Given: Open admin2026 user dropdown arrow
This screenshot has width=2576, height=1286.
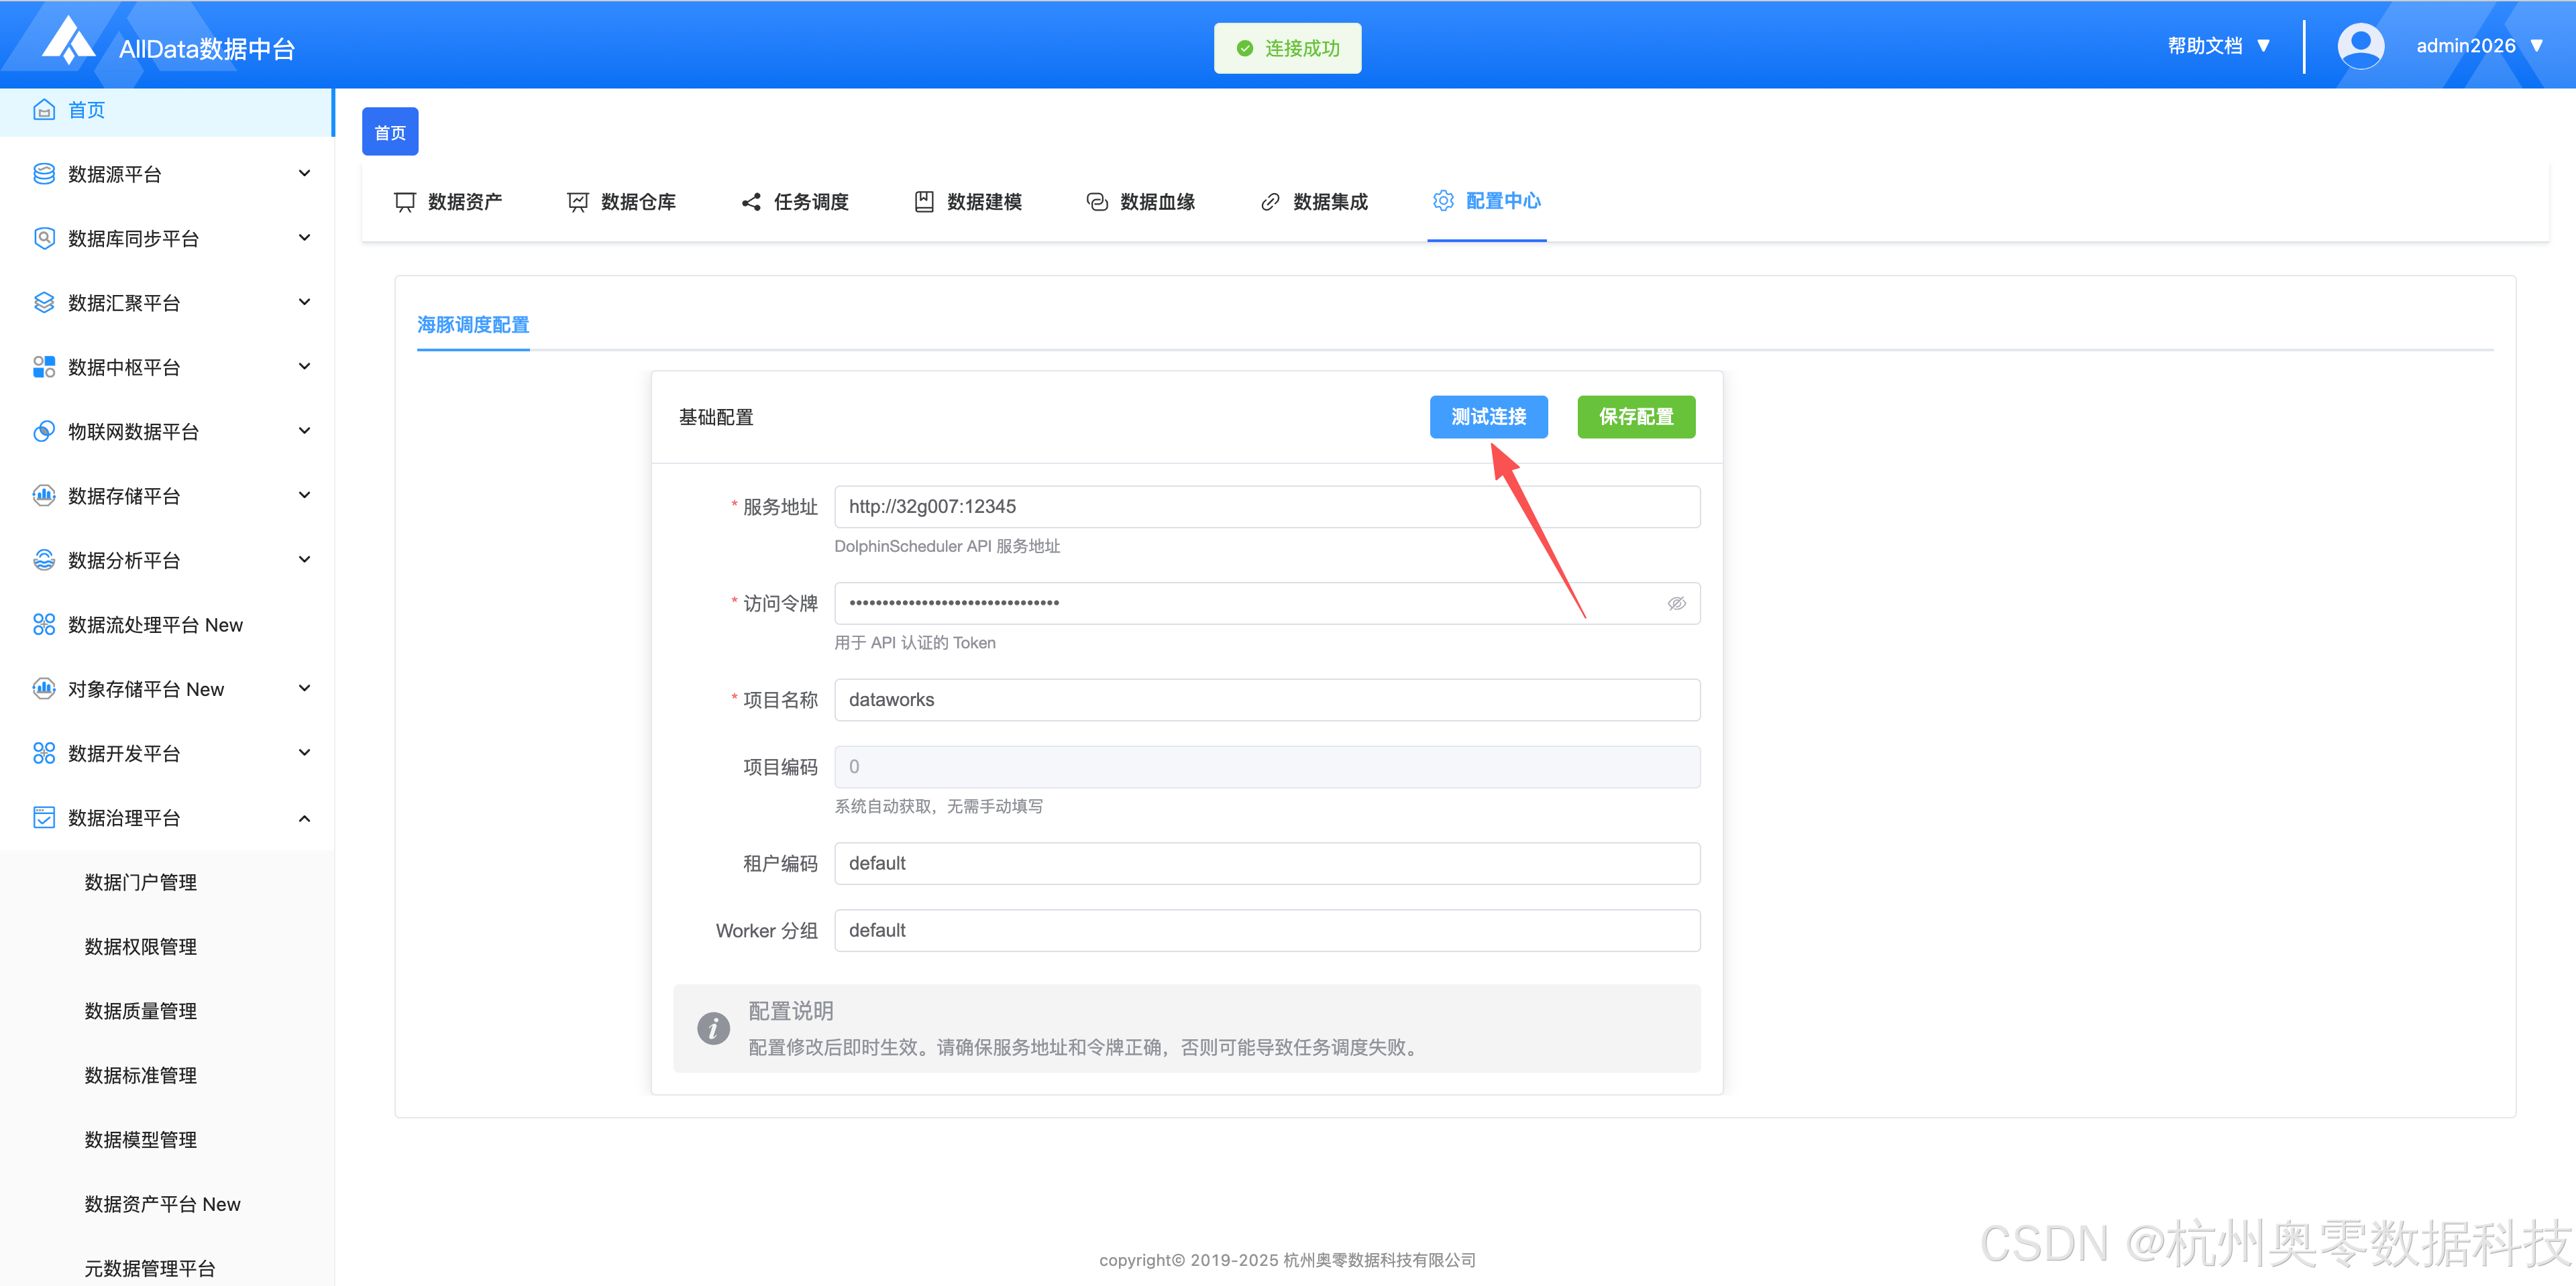Looking at the screenshot, I should pyautogui.click(x=2537, y=46).
